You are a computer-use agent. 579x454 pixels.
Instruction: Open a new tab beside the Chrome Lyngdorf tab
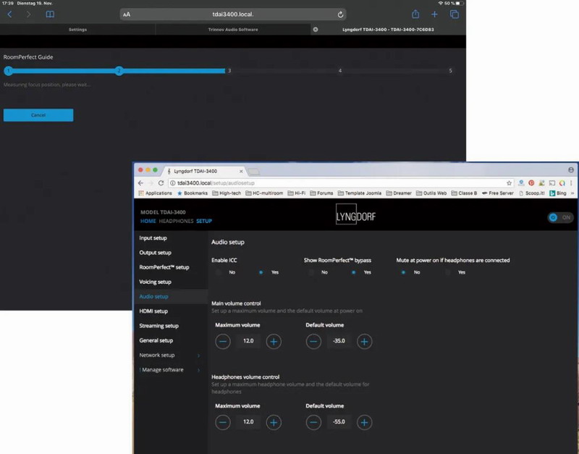click(254, 172)
